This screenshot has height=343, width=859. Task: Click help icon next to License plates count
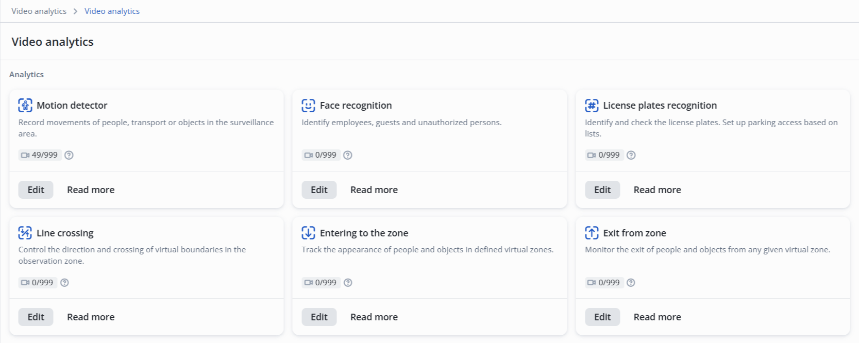(631, 155)
